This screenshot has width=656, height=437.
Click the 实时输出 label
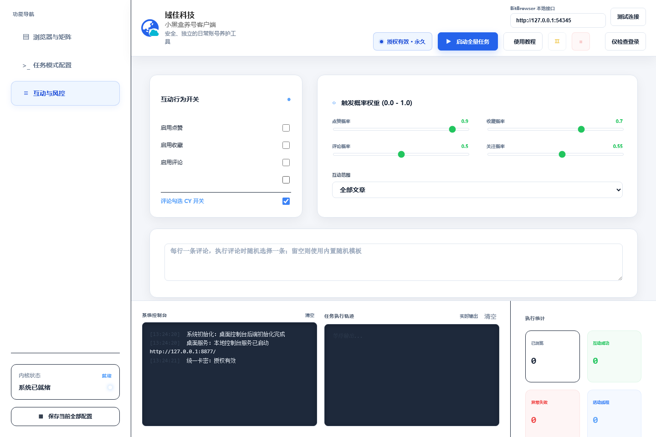469,316
